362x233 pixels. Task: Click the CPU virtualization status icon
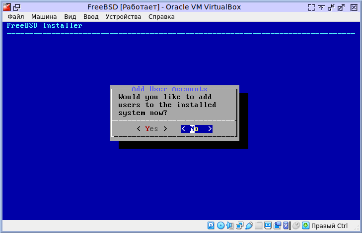[x=287, y=226]
